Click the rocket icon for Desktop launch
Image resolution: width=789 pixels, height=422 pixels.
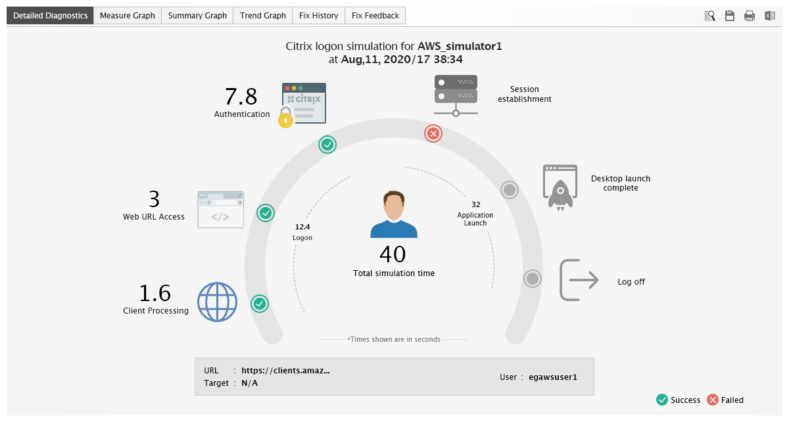560,187
